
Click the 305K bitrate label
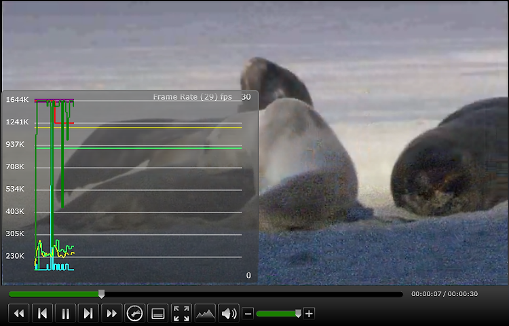tap(15, 234)
